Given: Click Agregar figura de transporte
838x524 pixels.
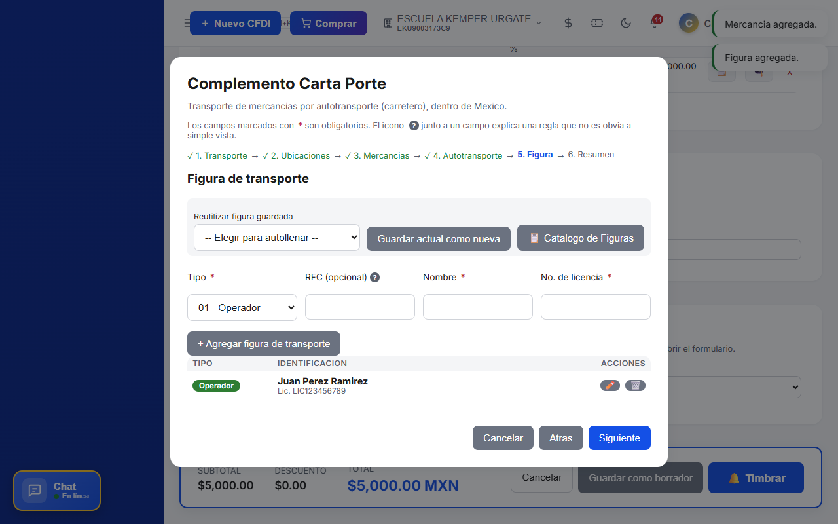Looking at the screenshot, I should coord(264,343).
